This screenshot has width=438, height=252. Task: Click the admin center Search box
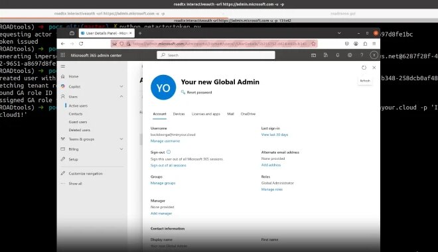[216, 55]
